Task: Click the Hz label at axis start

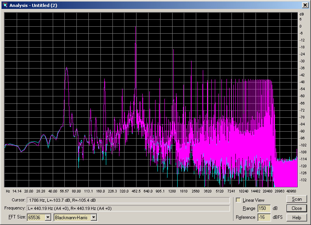Action: coord(8,191)
